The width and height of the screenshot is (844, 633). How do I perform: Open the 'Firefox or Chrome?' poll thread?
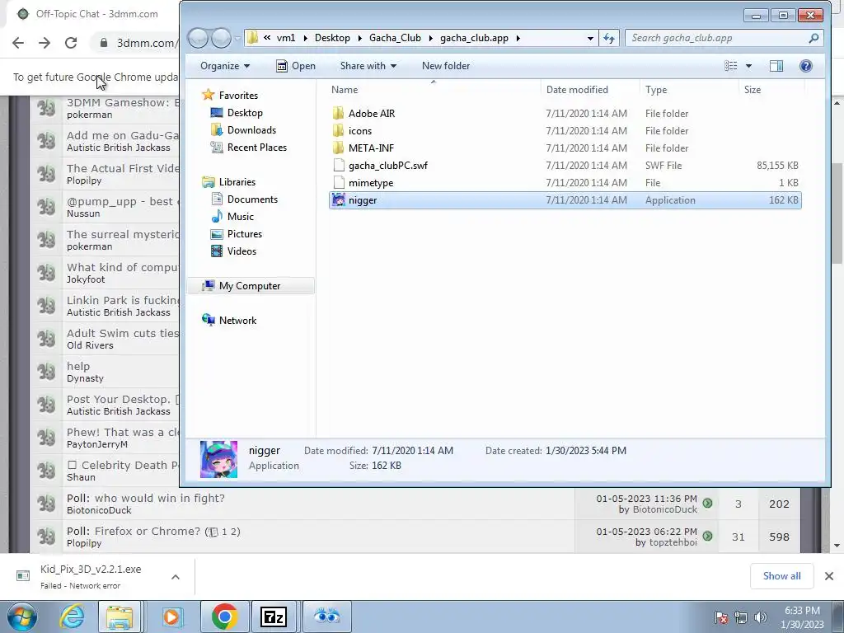coord(148,532)
